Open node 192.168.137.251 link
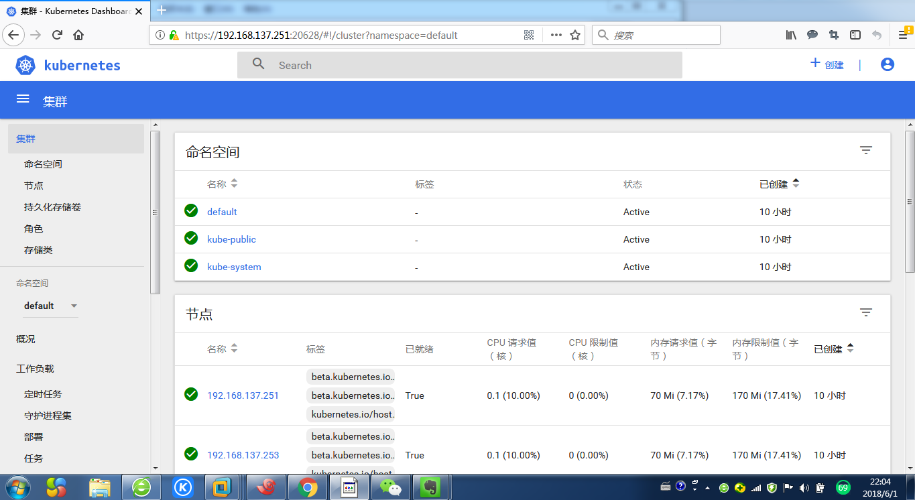The width and height of the screenshot is (915, 500). 243,395
